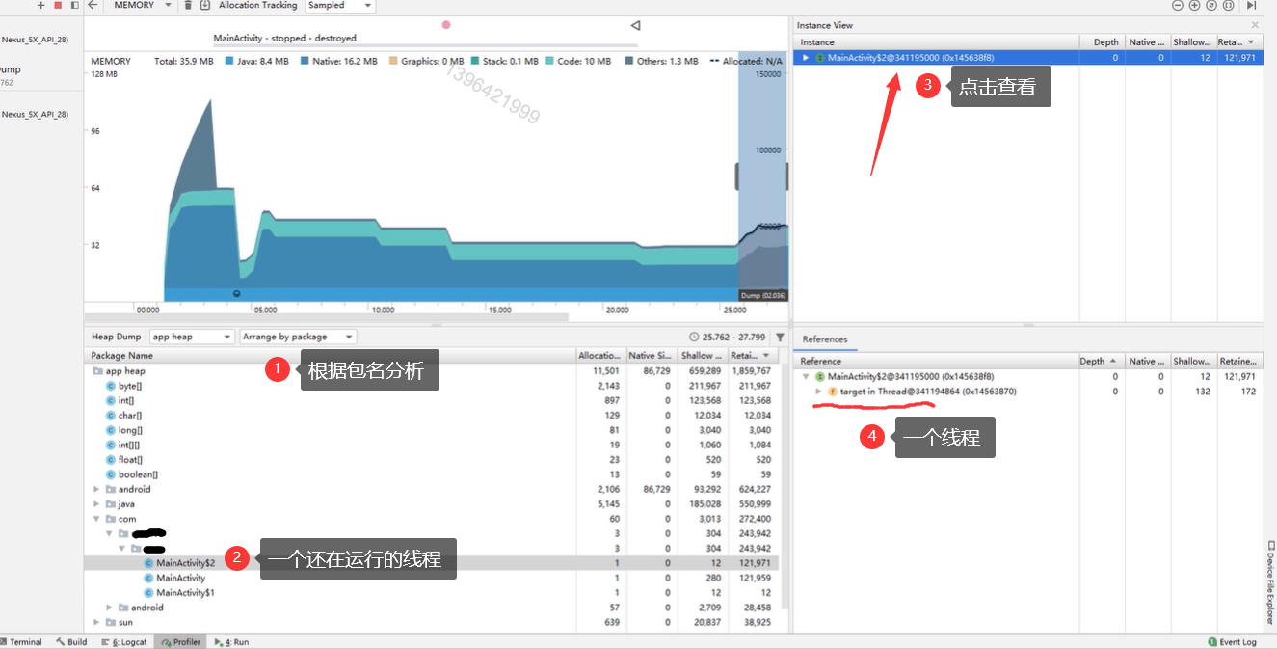This screenshot has height=649, width=1277.
Task: Expand android subfolder under com
Action: pos(109,608)
